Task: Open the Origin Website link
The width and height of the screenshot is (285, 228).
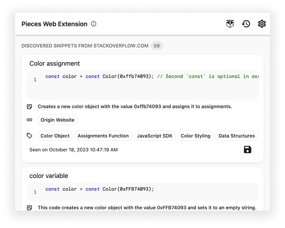Action: coord(57,120)
